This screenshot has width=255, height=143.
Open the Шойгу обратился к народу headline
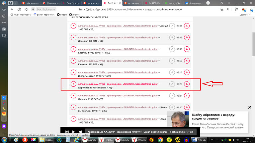click(213, 117)
